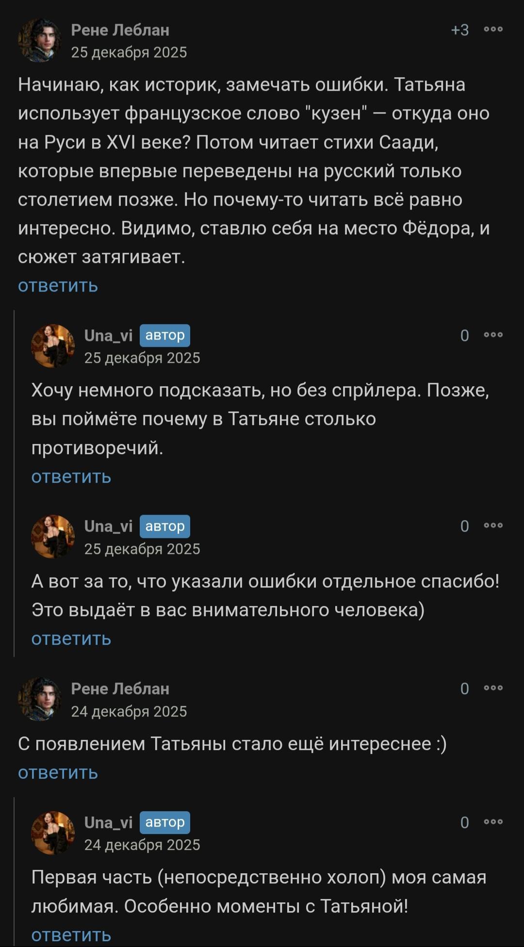Viewport: 524px width, 947px height.
Task: Click Una_vi's avatar on the 'отдельное спасибо' reply
Action: coord(53,537)
